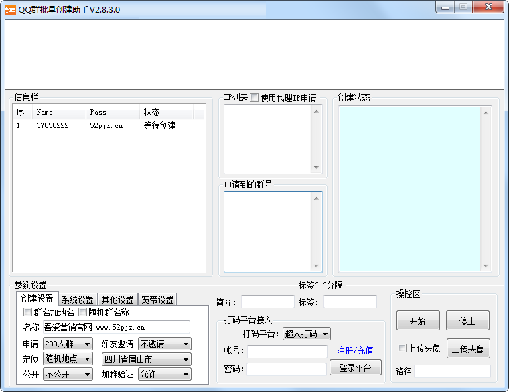Image resolution: width=509 pixels, height=392 pixels.
Task: Select the 其他设置 tab
Action: [117, 300]
